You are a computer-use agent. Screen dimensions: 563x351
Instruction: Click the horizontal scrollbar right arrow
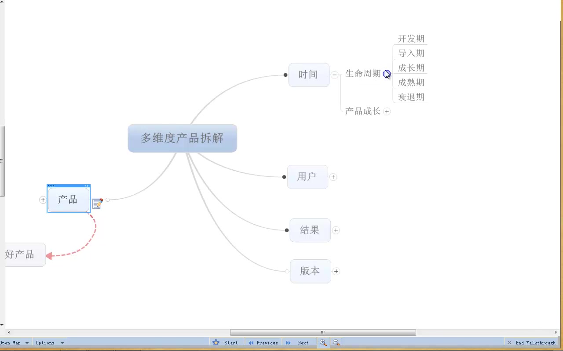click(556, 332)
